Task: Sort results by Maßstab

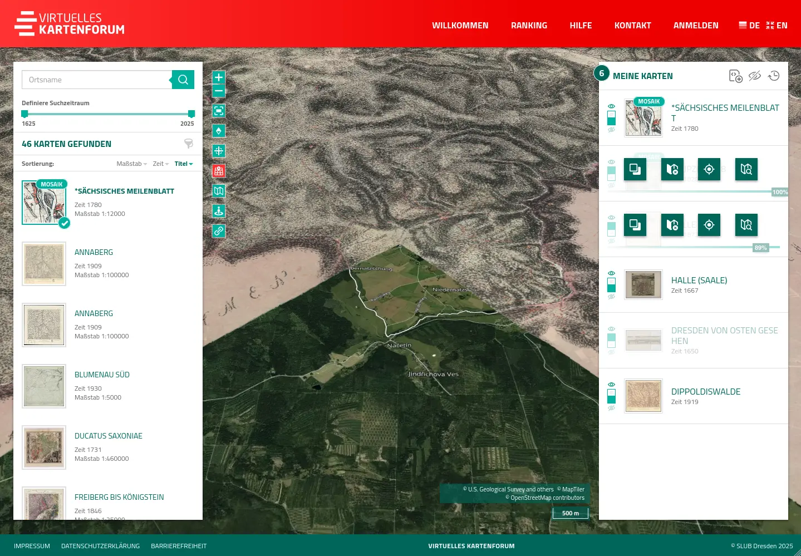Action: pos(131,164)
